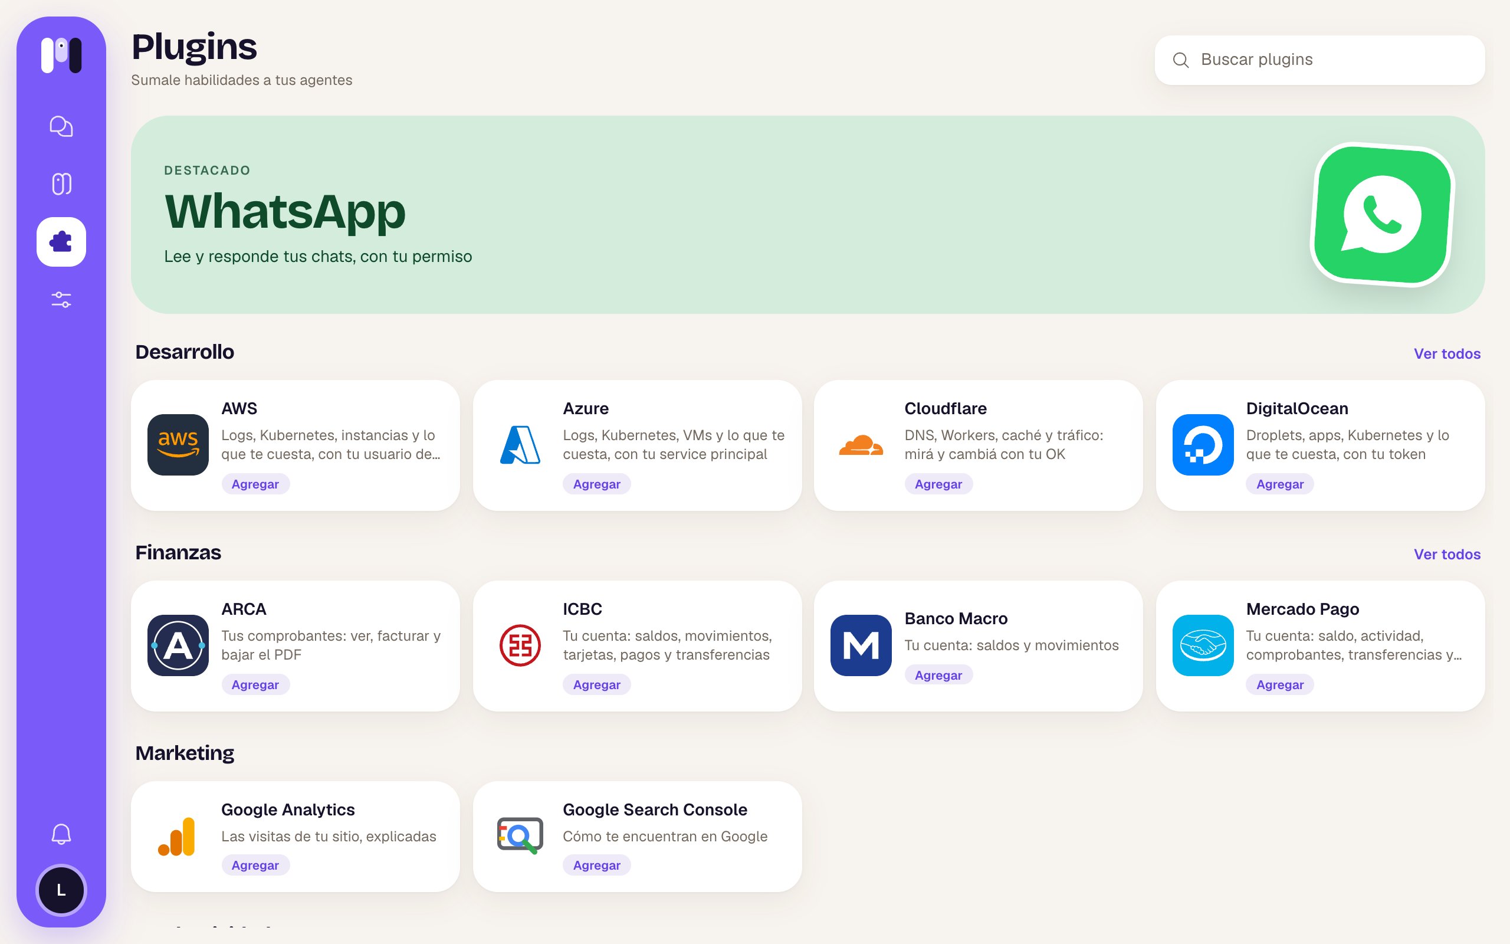The image size is (1510, 944).
Task: Click the WhatsApp logo in featured banner
Action: pyautogui.click(x=1383, y=215)
